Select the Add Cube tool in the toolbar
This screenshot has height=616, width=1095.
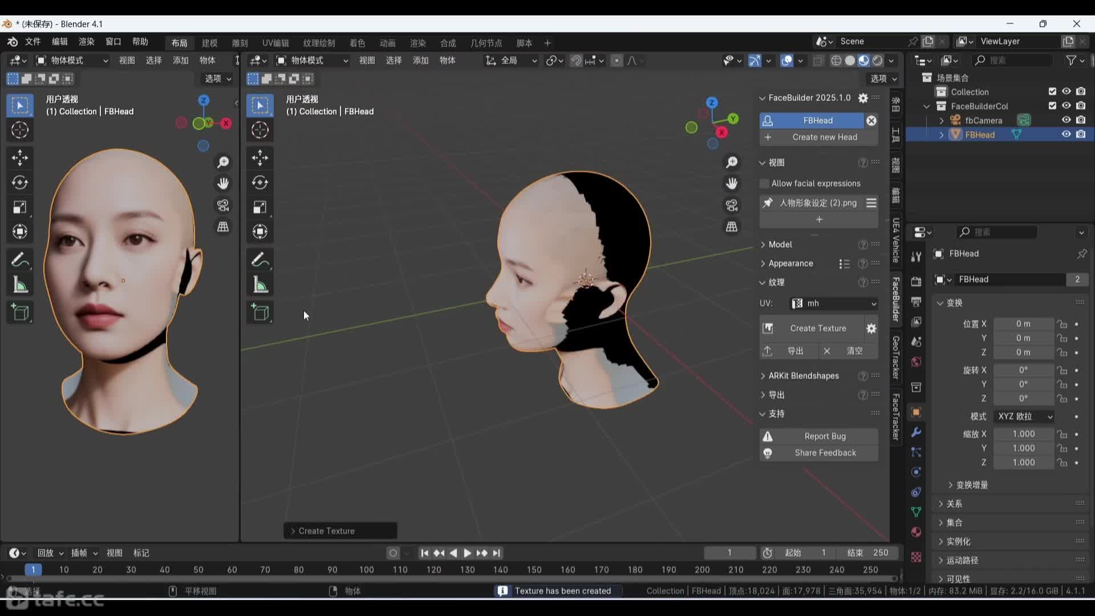click(x=20, y=312)
